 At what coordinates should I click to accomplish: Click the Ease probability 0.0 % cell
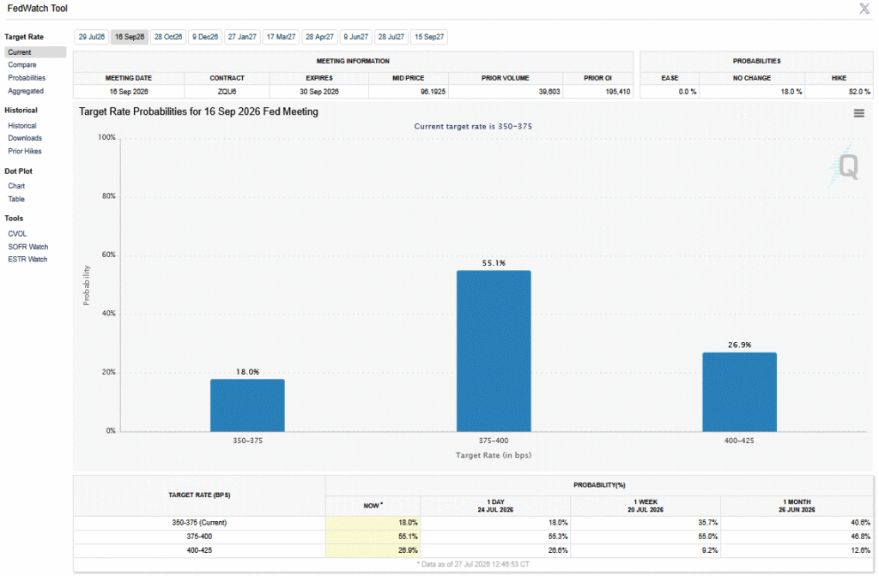[x=670, y=91]
